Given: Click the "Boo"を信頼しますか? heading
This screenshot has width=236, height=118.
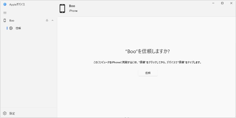Looking at the screenshot, I should [147, 51].
